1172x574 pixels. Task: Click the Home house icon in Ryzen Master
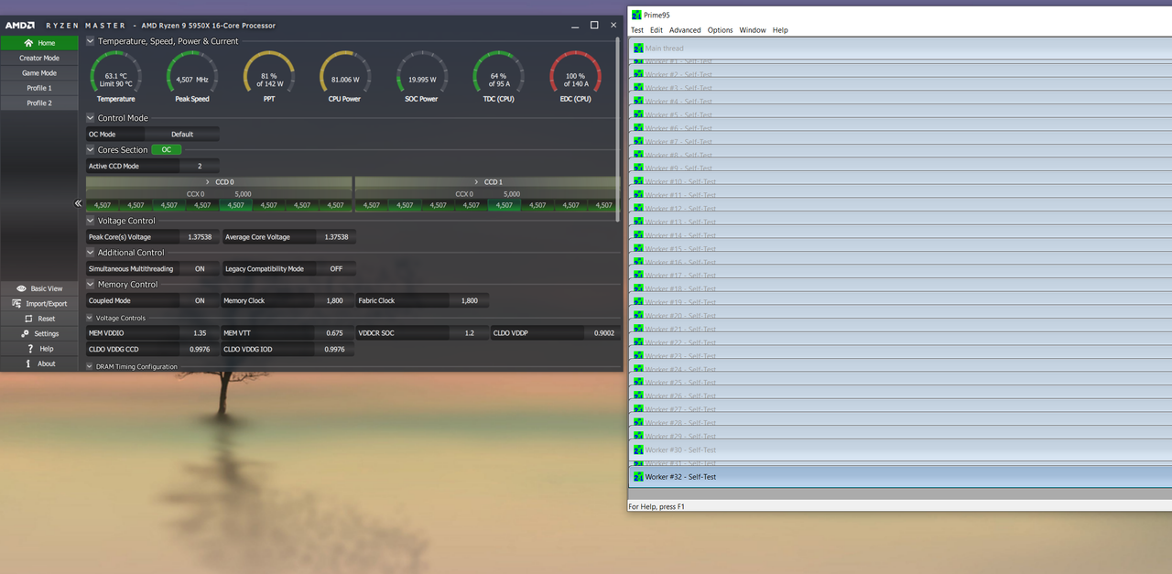pyautogui.click(x=28, y=43)
